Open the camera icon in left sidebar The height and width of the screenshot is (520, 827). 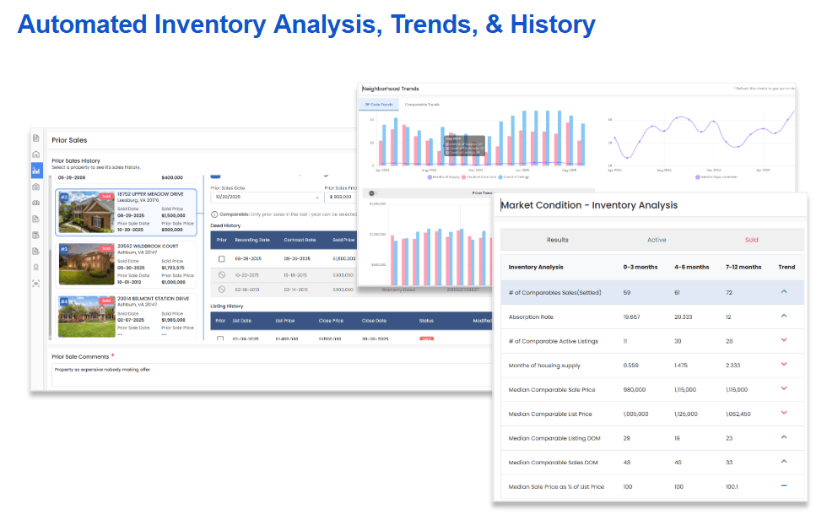click(35, 187)
